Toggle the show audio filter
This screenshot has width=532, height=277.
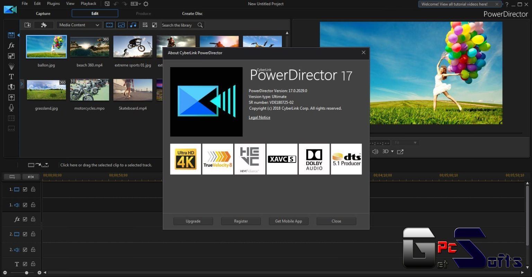click(x=133, y=25)
